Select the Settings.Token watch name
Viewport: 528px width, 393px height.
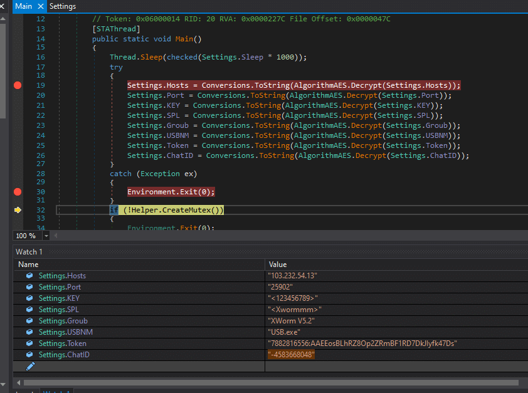pyautogui.click(x=62, y=343)
